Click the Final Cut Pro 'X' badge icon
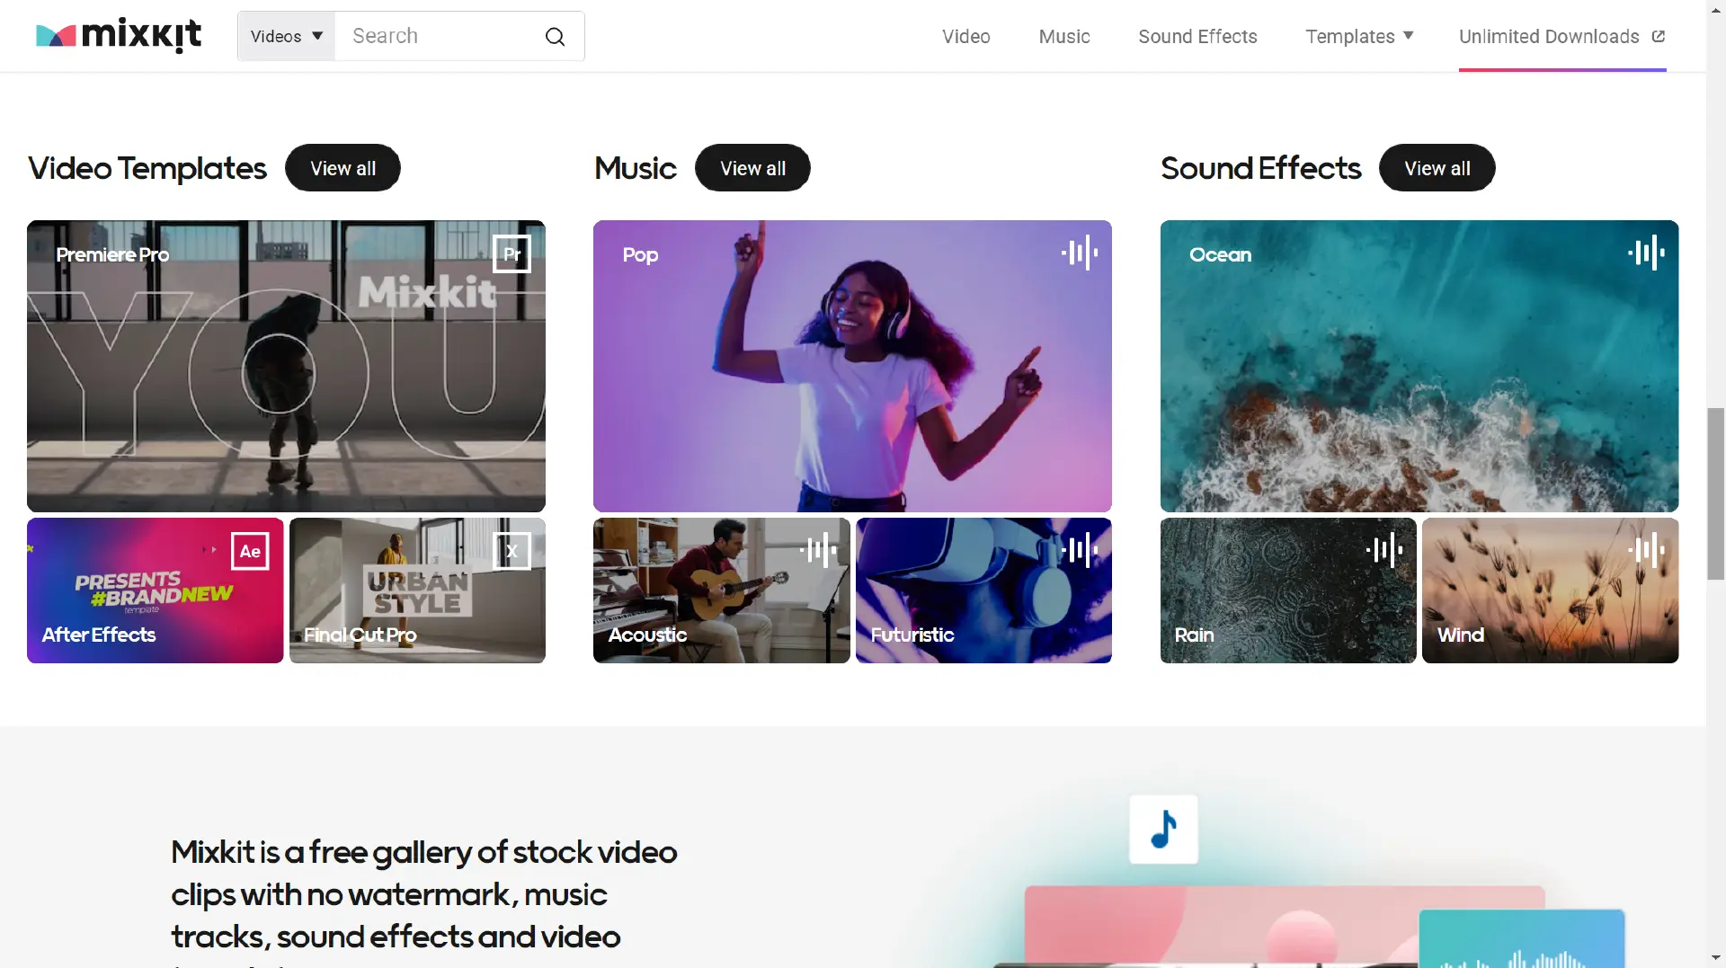 [512, 551]
